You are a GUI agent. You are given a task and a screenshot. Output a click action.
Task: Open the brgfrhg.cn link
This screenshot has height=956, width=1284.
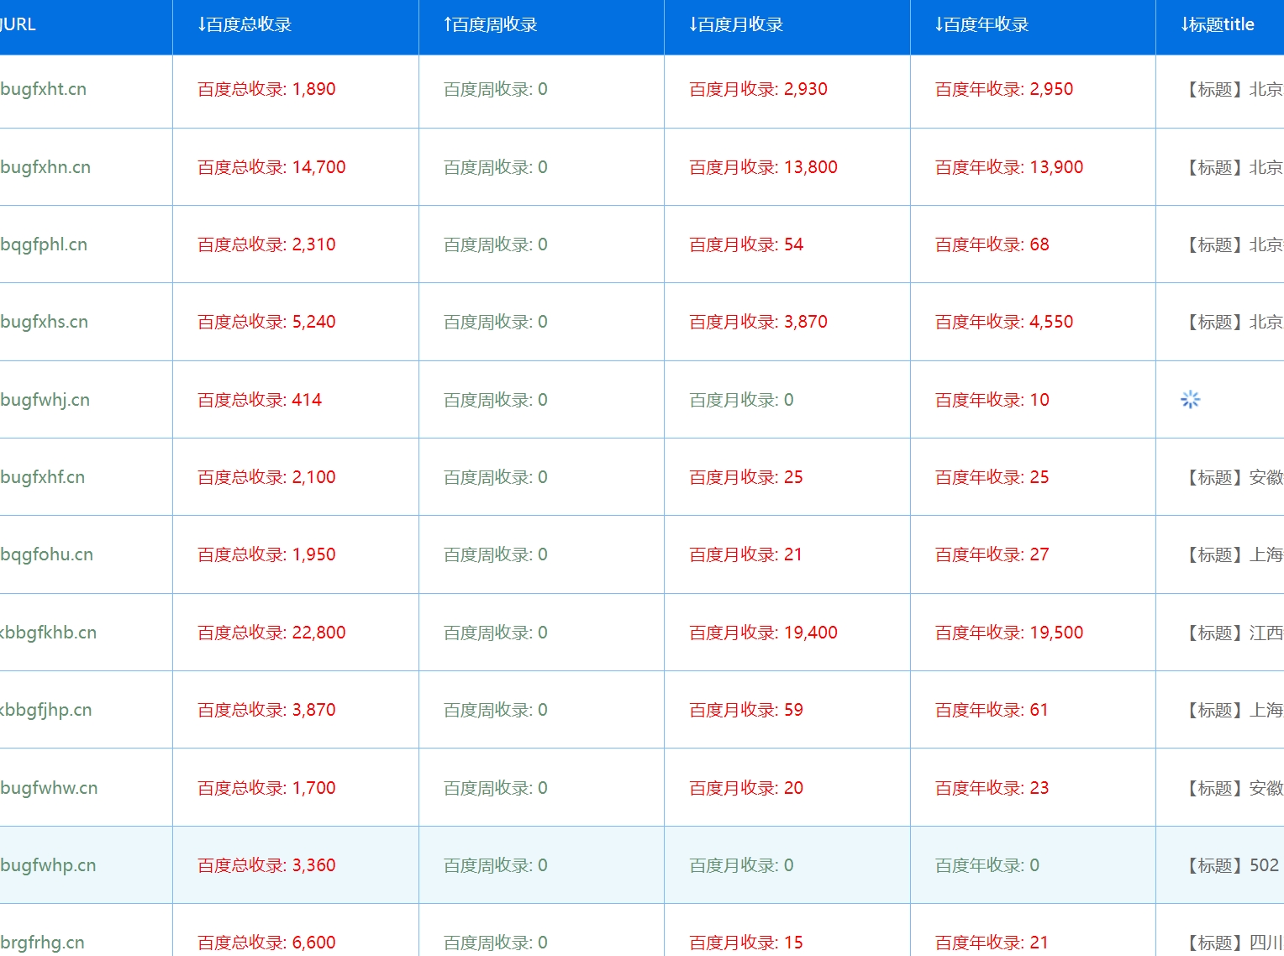42,943
